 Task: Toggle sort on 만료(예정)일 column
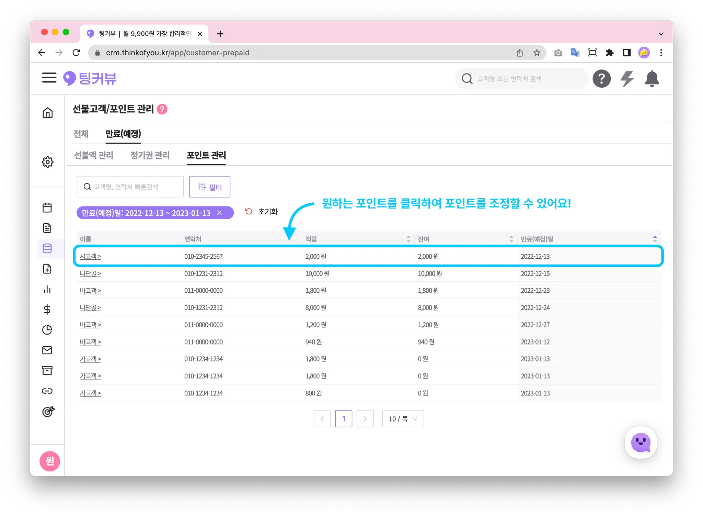coord(655,239)
